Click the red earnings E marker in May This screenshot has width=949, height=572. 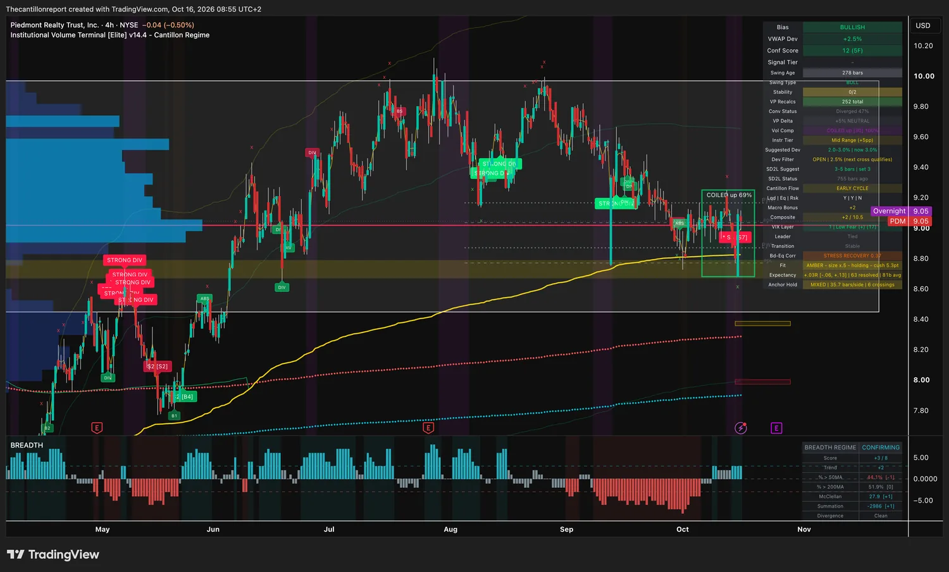97,428
